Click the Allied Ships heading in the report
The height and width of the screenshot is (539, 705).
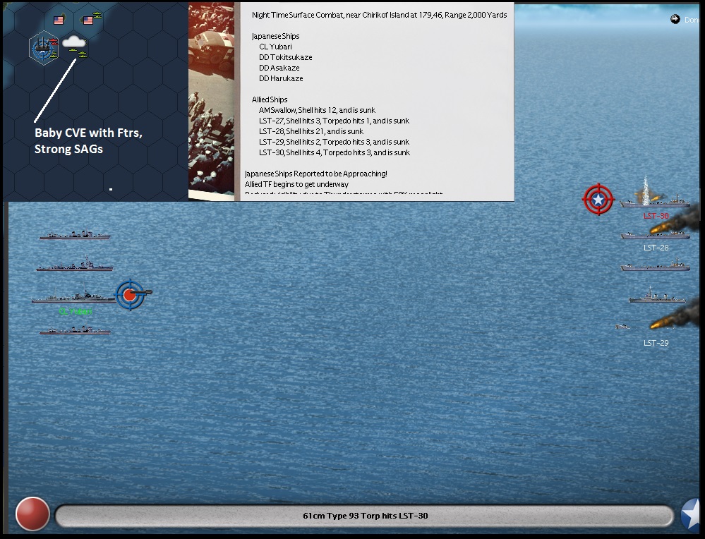click(x=270, y=99)
